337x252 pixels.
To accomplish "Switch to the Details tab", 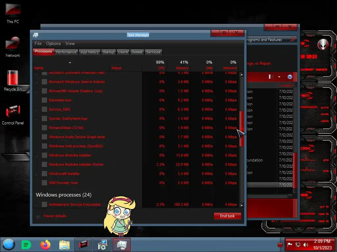I will coord(137,52).
